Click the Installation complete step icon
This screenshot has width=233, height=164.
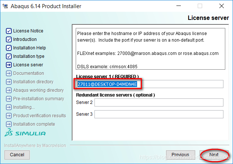click(9, 124)
